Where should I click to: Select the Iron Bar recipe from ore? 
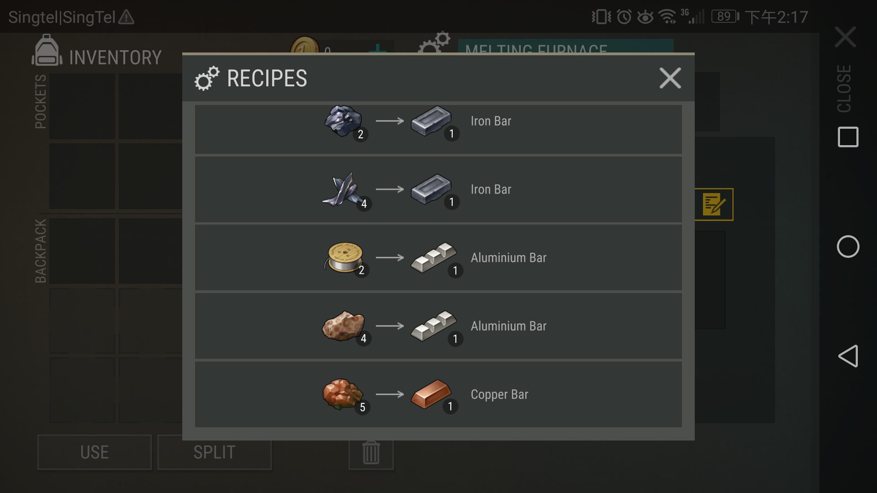point(438,129)
